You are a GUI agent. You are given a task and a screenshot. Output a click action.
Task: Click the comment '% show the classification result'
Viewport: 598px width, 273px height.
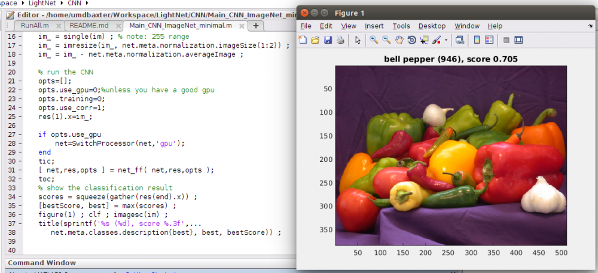pyautogui.click(x=105, y=188)
